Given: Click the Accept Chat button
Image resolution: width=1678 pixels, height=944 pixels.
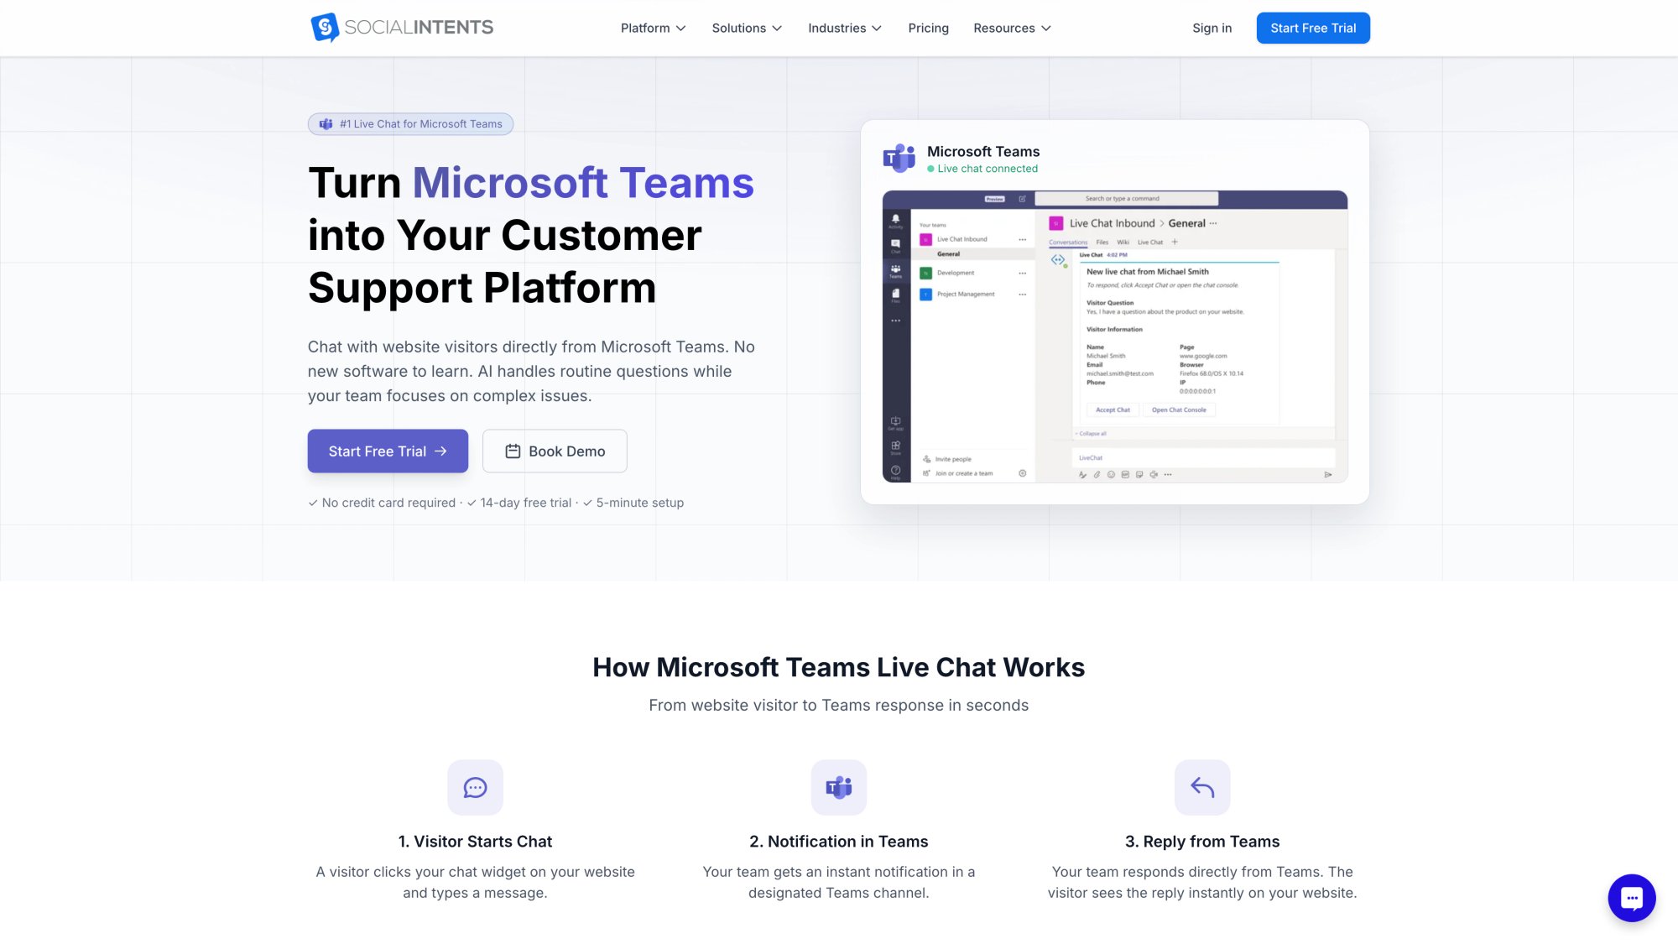Looking at the screenshot, I should point(1113,410).
